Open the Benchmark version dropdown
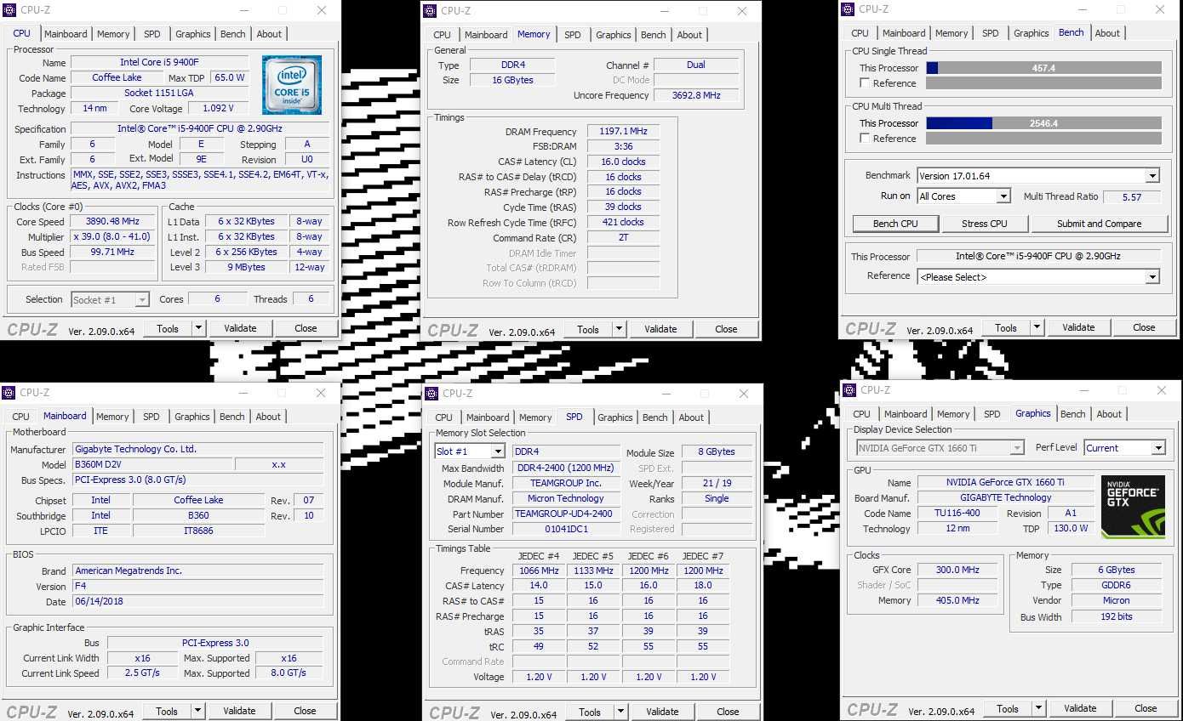This screenshot has width=1183, height=721. [1152, 176]
